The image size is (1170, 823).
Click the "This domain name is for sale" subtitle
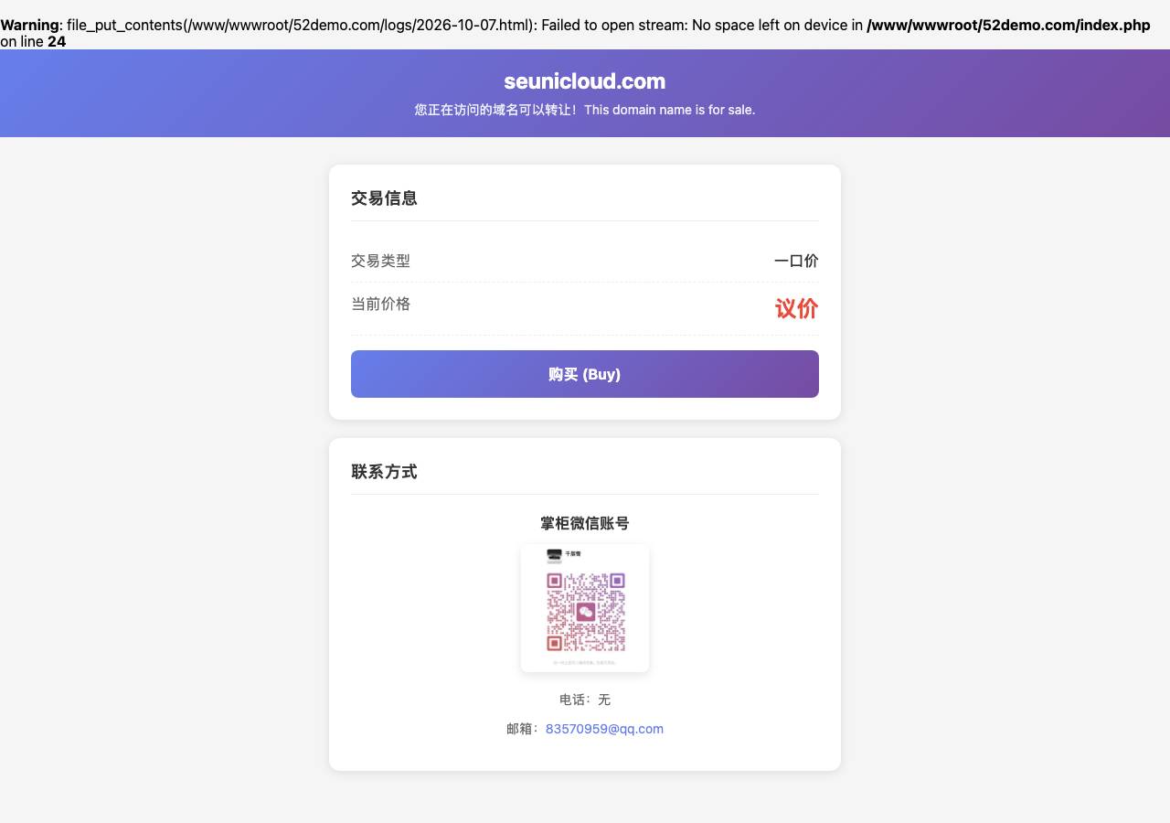point(585,110)
